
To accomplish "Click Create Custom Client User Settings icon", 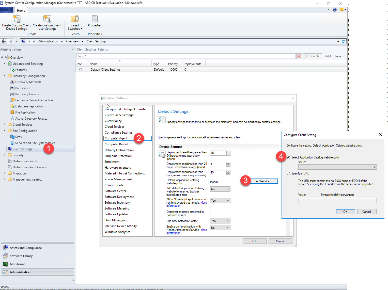I will [x=47, y=19].
